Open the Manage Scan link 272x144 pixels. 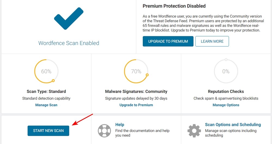tap(46, 105)
